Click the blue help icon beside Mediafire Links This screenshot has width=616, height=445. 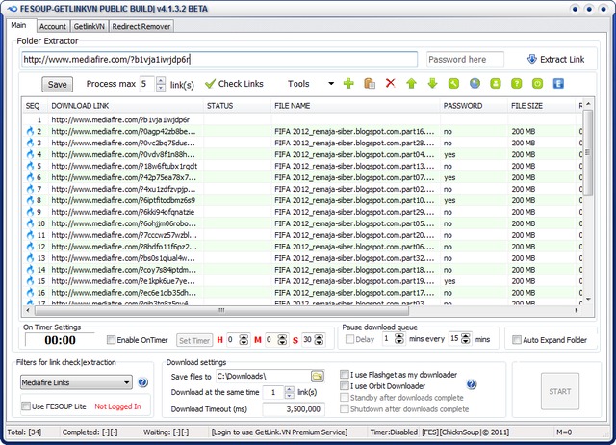[143, 382]
